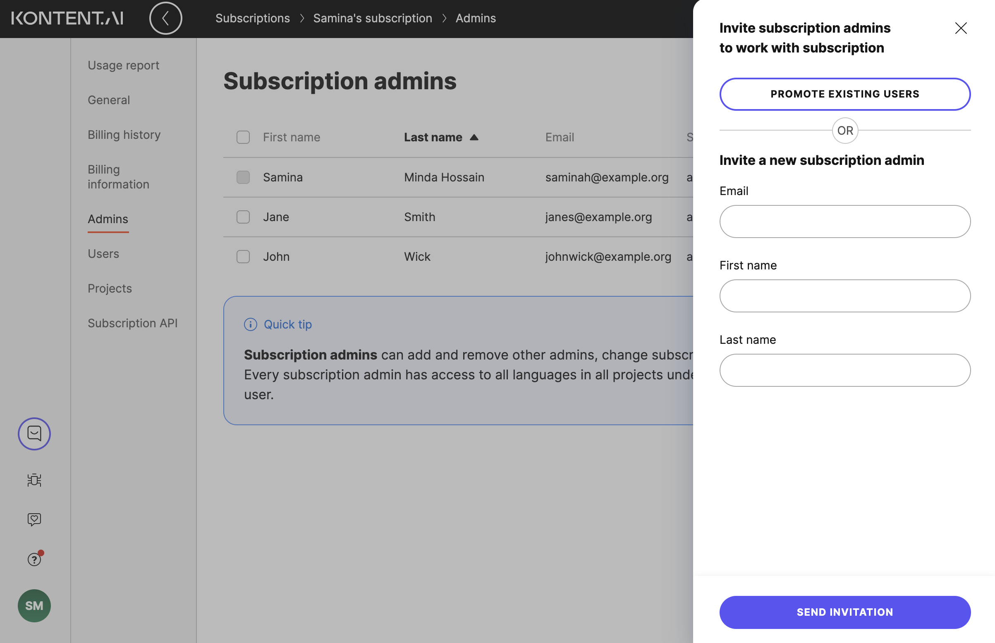Click the PROMOTE EXISTING USERS button
995x643 pixels.
click(844, 94)
